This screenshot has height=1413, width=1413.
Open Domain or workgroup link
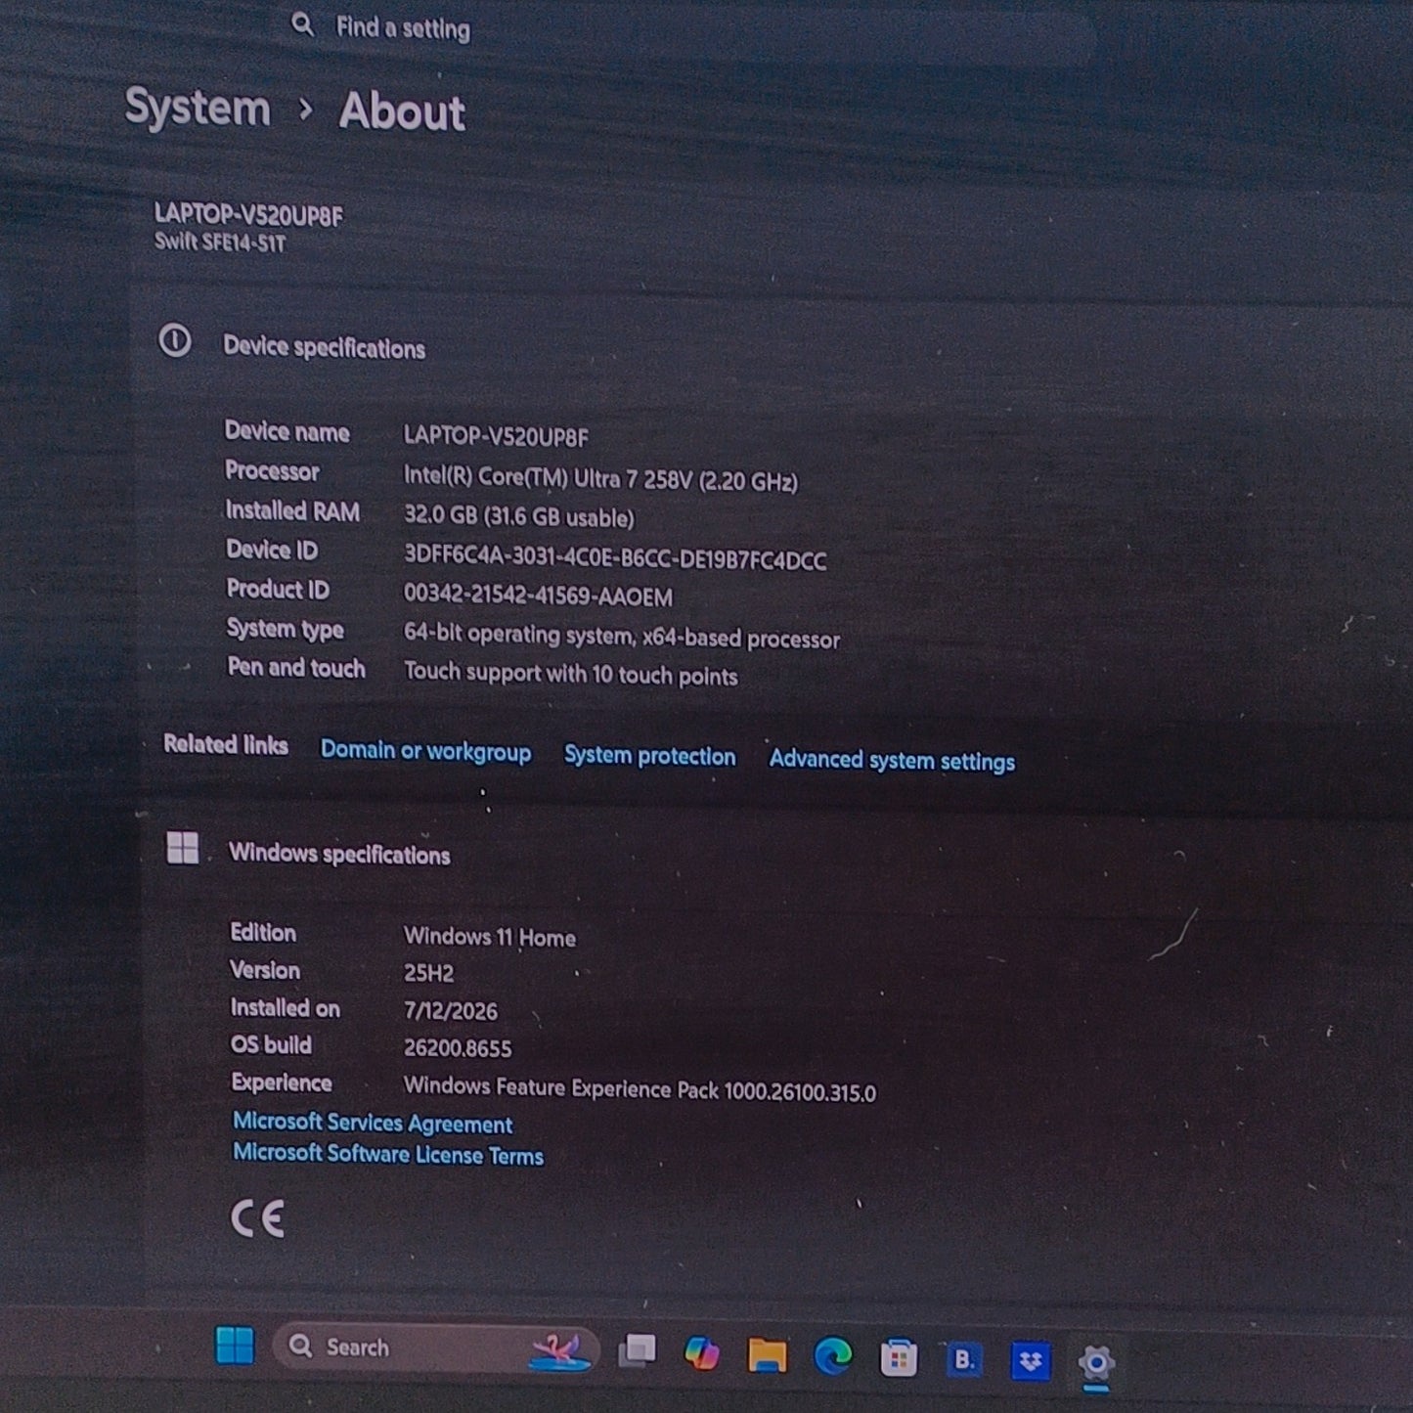pos(425,751)
